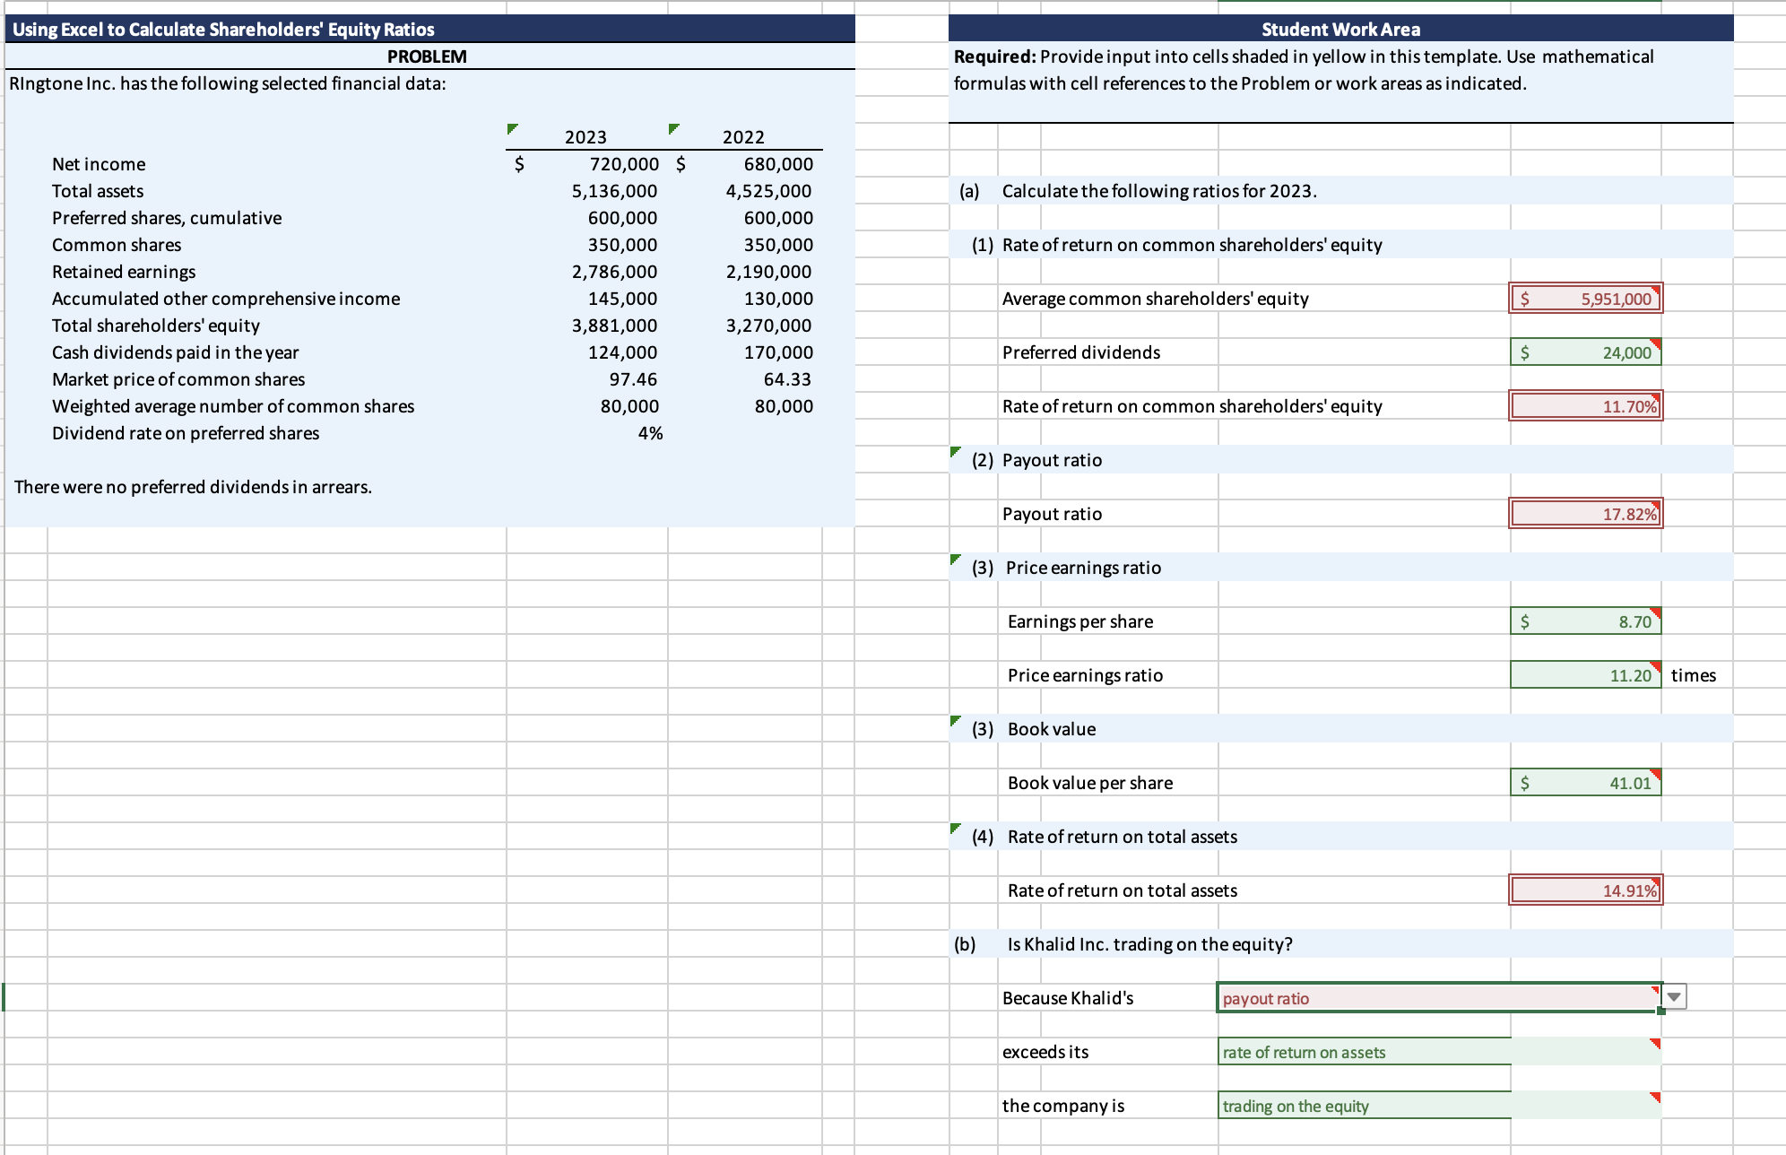Click the green error indicator beside Payout ratio heading
This screenshot has height=1155, width=1786.
(956, 451)
